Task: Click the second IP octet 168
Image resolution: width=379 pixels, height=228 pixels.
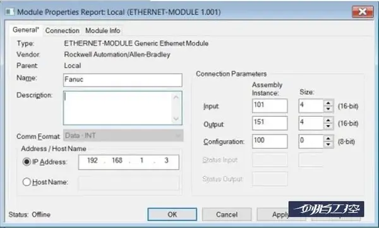Action: 117,160
